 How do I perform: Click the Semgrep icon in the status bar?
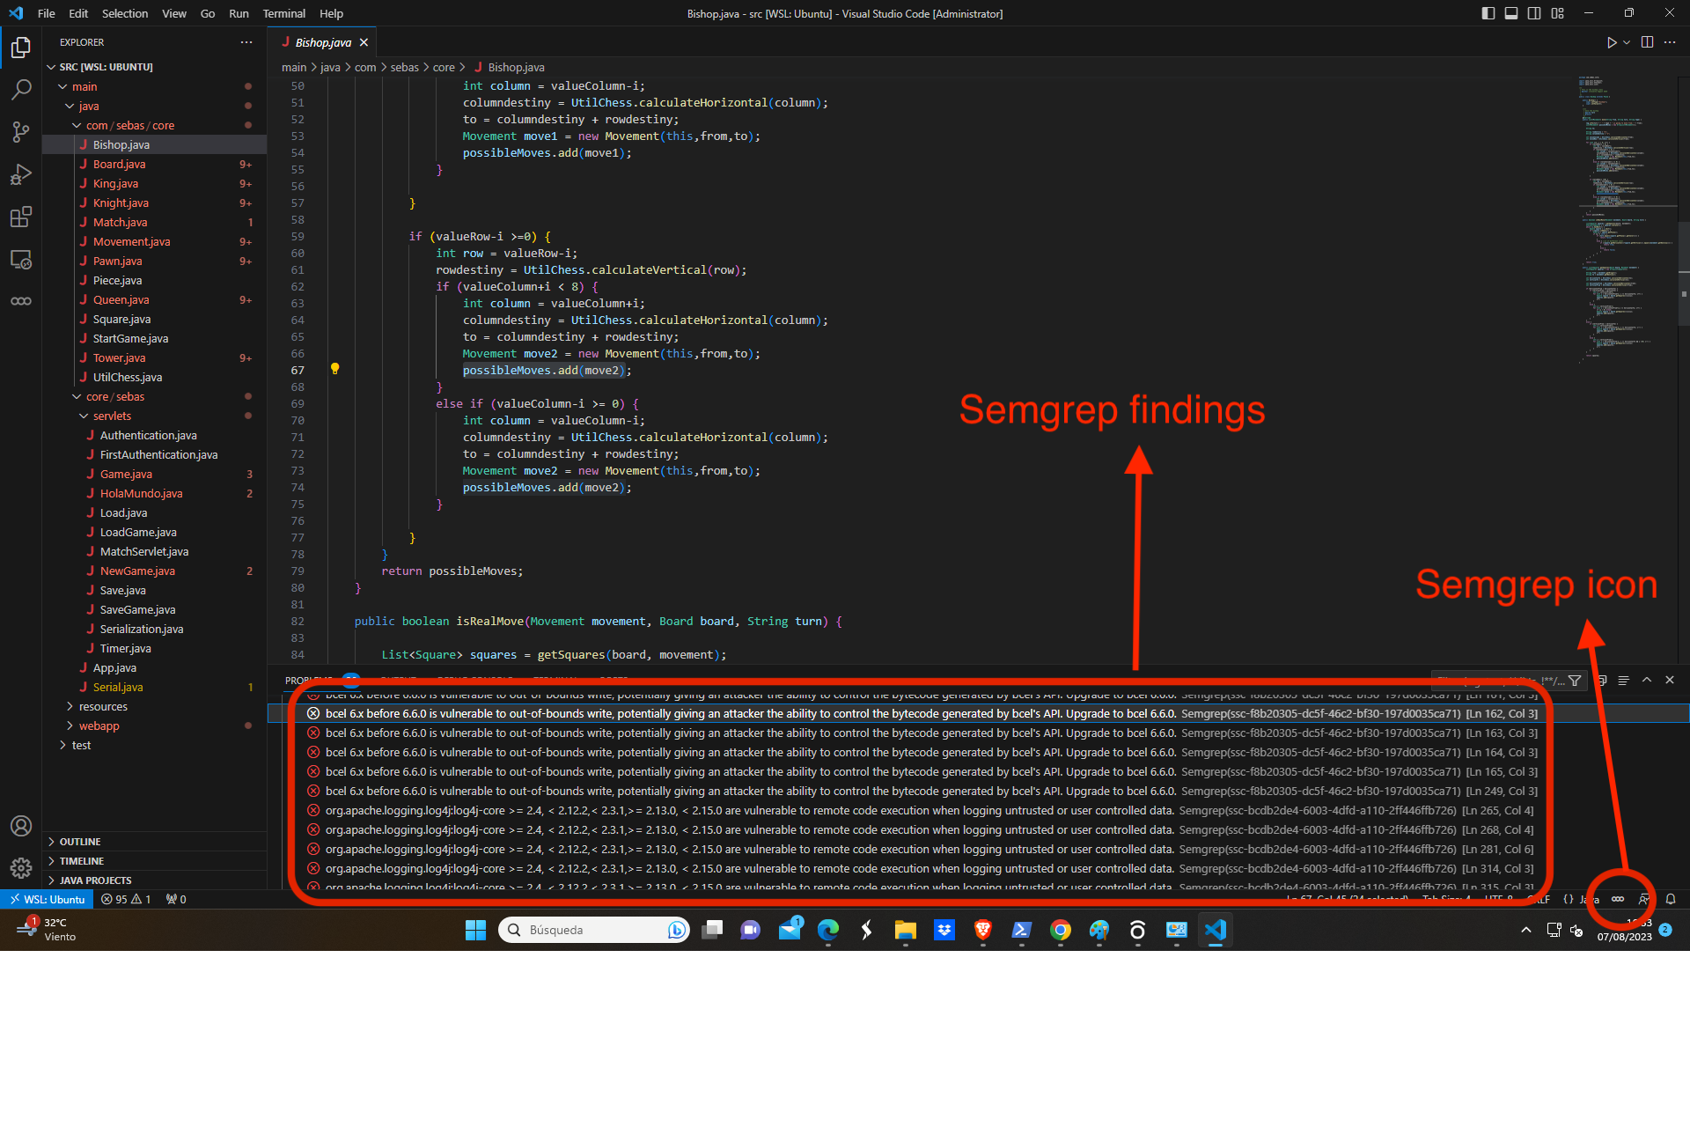click(x=1618, y=899)
